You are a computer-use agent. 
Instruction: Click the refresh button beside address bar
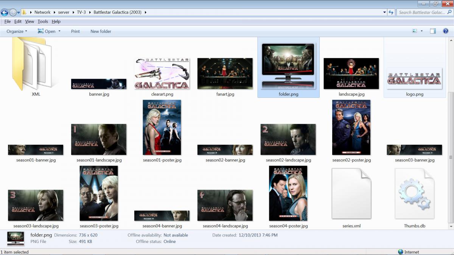pos(391,12)
